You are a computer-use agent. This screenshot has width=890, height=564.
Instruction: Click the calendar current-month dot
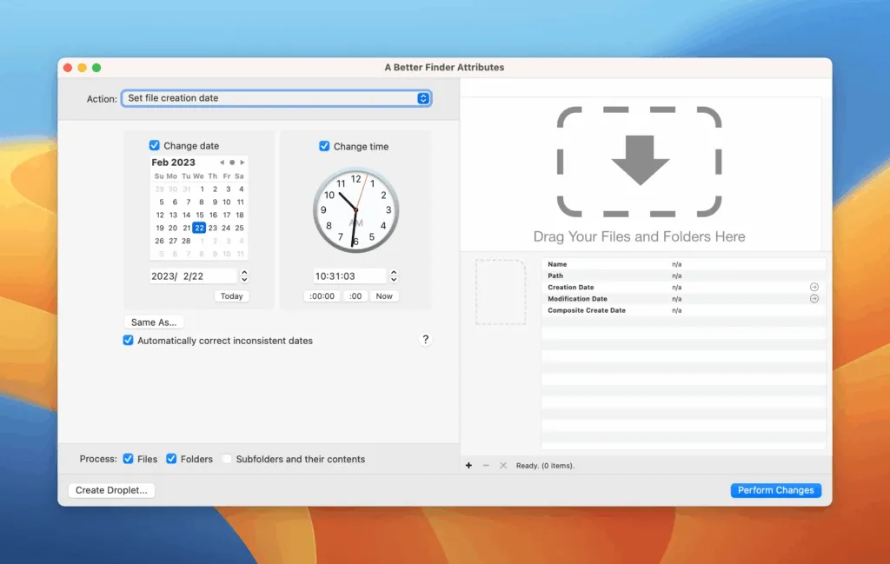click(232, 163)
